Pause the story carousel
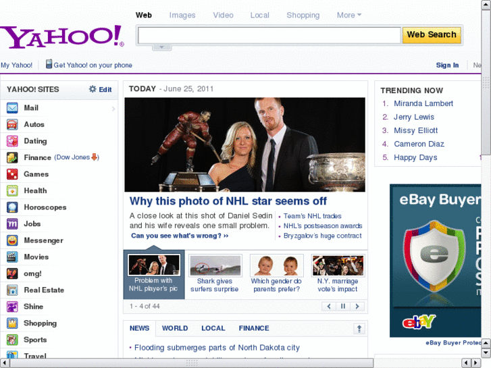 coord(343,307)
